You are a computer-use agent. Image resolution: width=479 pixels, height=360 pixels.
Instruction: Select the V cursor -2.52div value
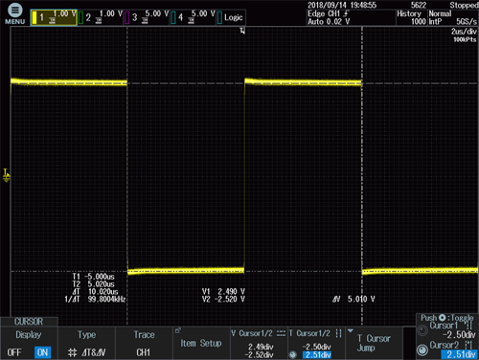click(259, 354)
